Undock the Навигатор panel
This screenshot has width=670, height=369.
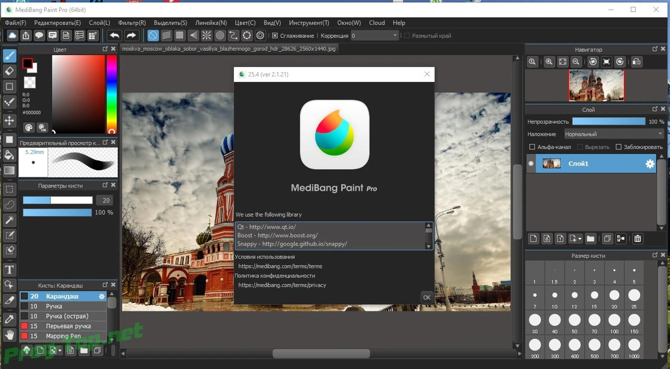(x=655, y=49)
